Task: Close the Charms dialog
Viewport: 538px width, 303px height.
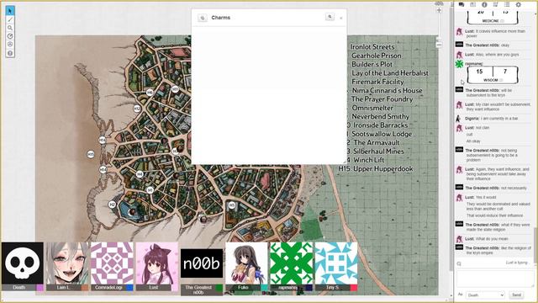Action: pos(341,18)
